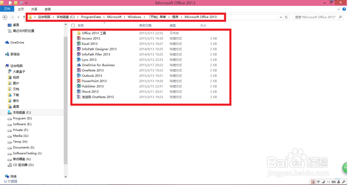Expand the ribbon with chevron
This screenshot has height=185, width=348.
pos(339,9)
